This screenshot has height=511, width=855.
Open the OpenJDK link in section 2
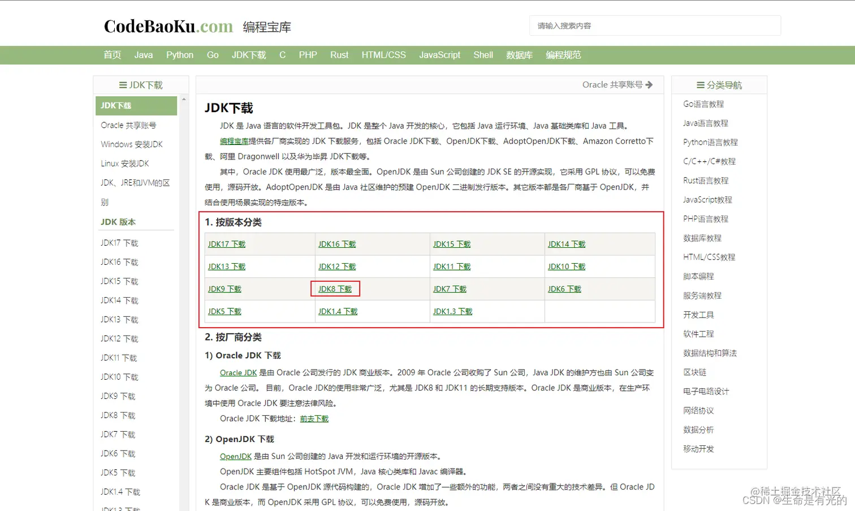coord(235,456)
